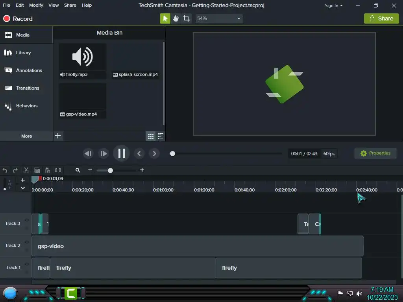Image resolution: width=403 pixels, height=302 pixels.
Task: Click the playback scrubber handle
Action: tap(172, 154)
